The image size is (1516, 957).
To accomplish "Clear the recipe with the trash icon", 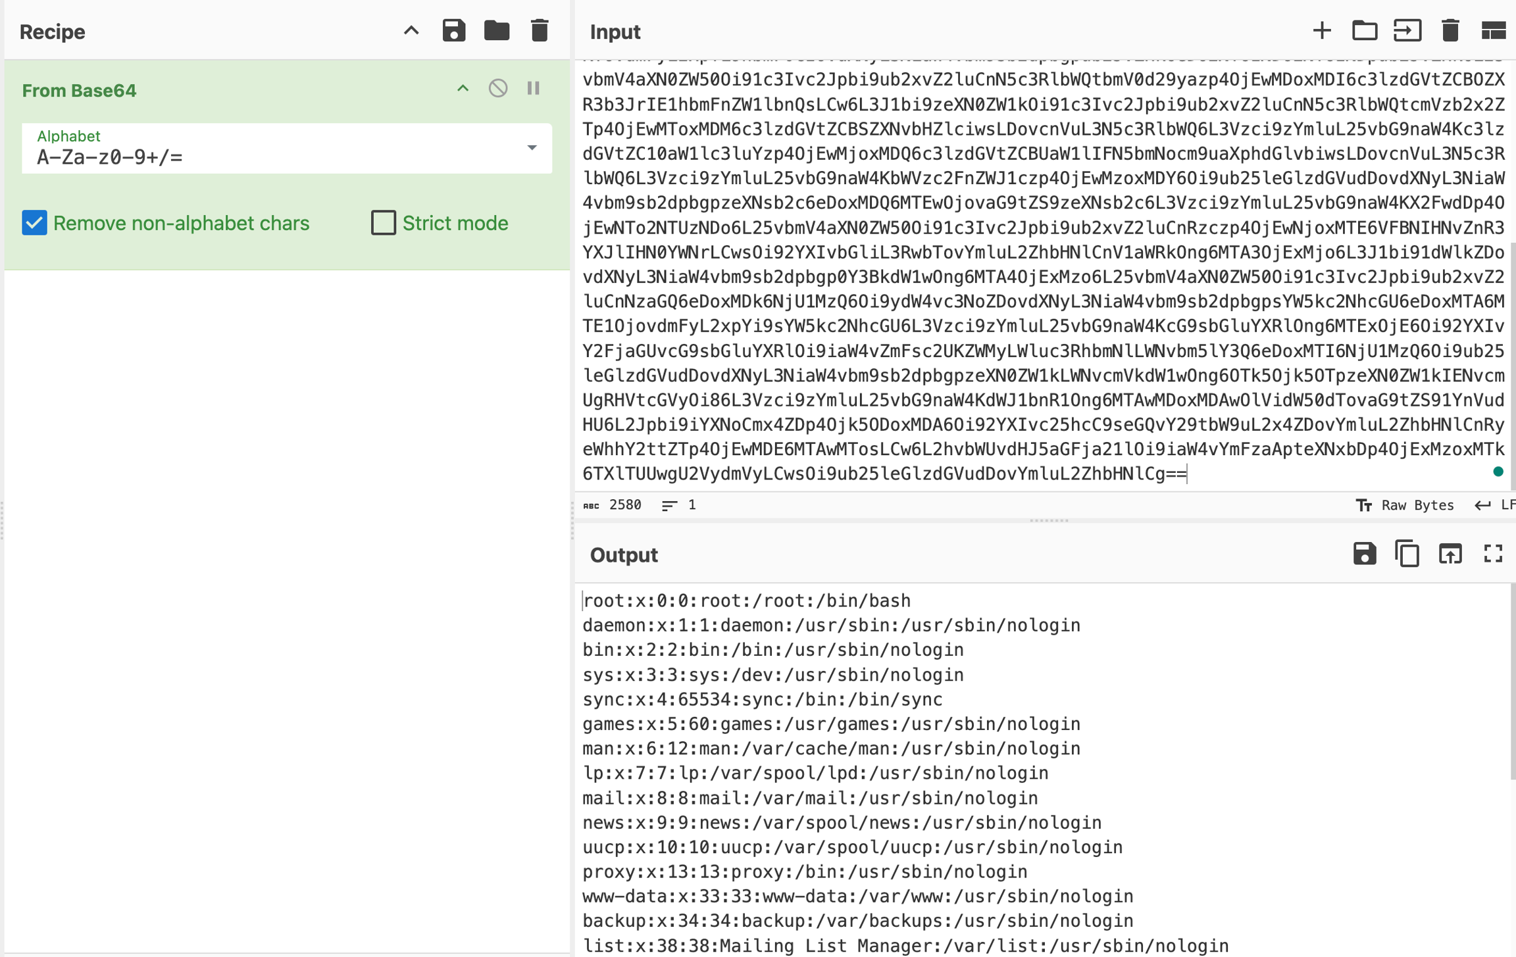I will (539, 31).
